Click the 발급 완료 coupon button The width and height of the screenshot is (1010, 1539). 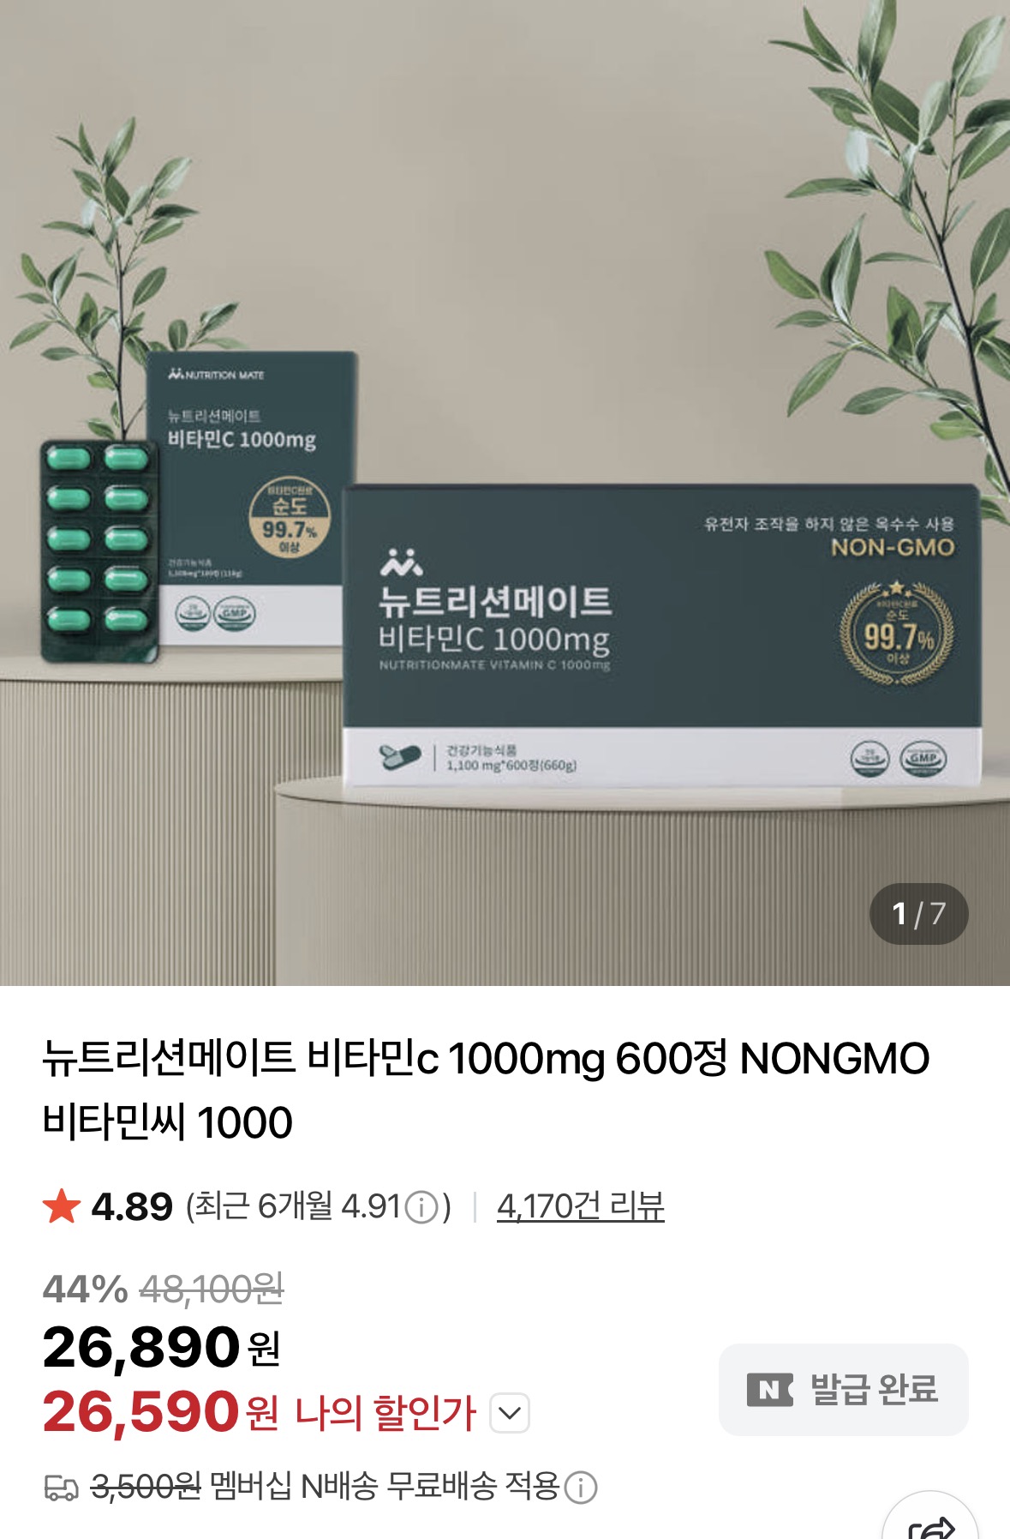click(x=843, y=1389)
